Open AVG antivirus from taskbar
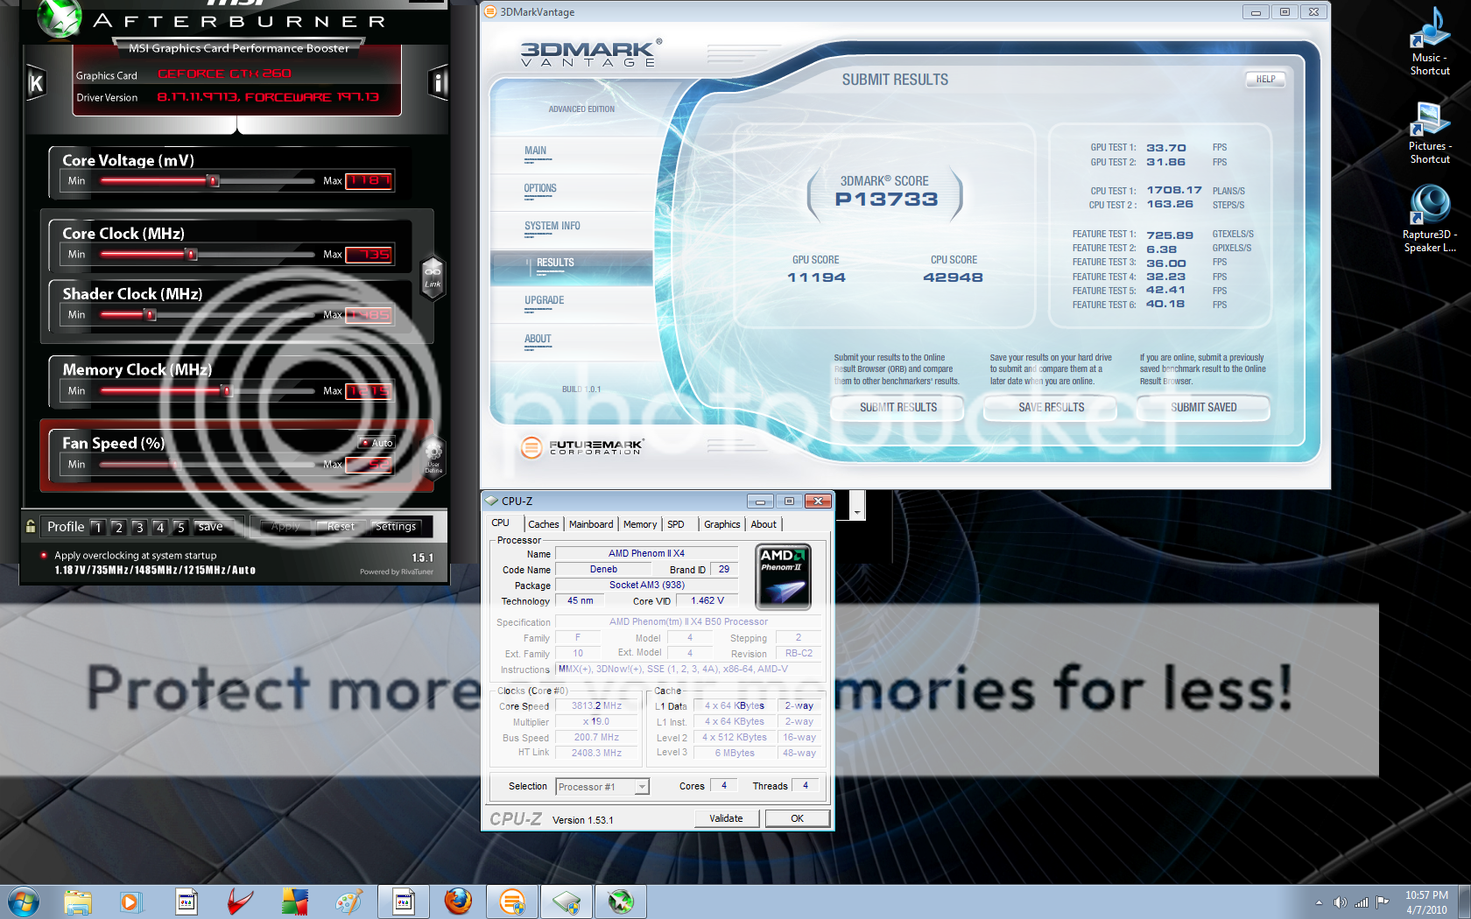This screenshot has height=919, width=1471. (x=294, y=901)
